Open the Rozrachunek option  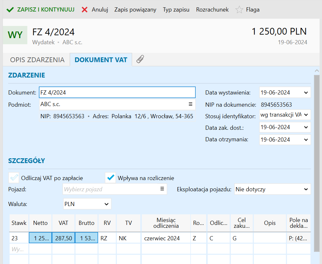tap(212, 10)
